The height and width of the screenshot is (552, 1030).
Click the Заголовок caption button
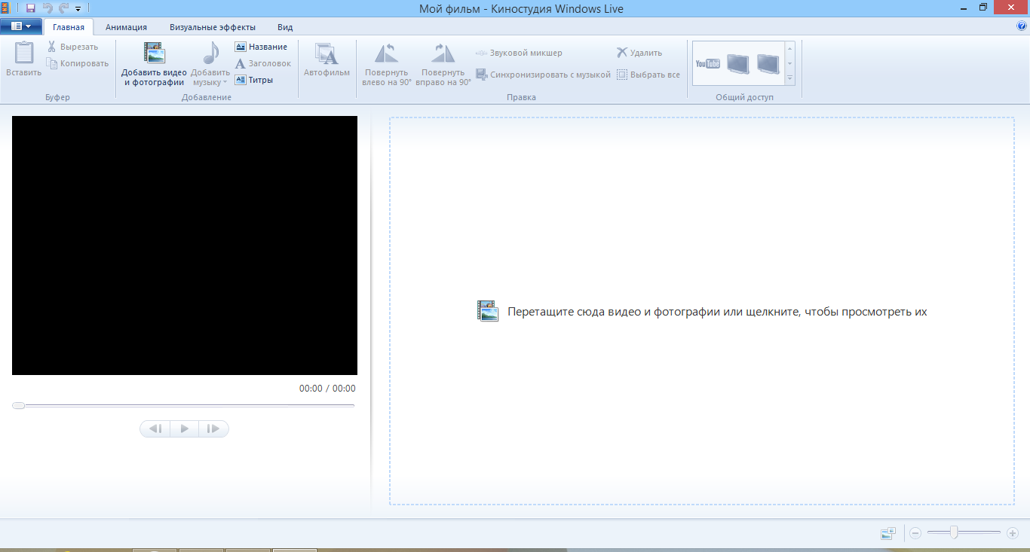pyautogui.click(x=262, y=63)
